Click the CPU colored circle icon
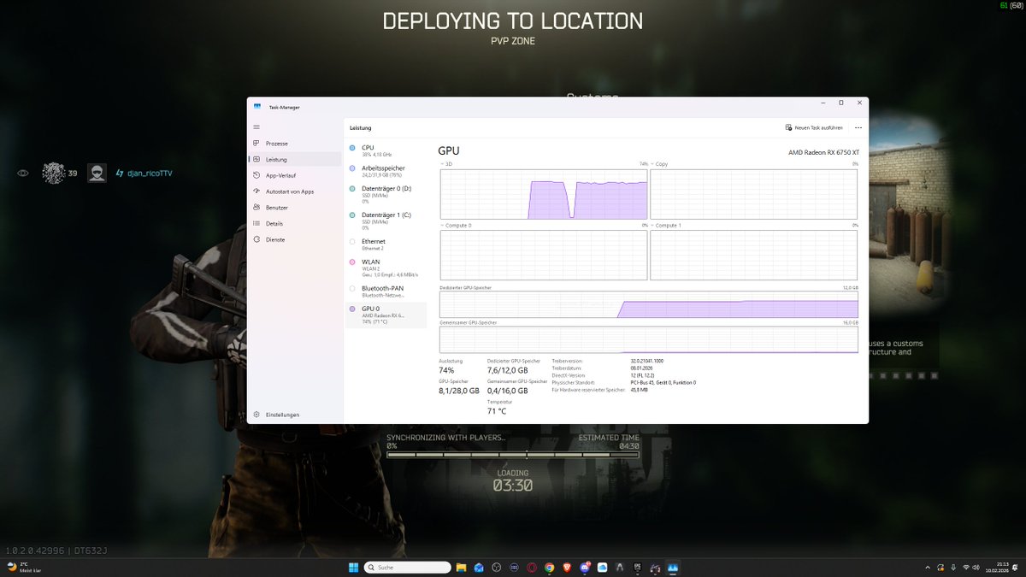 pos(352,148)
